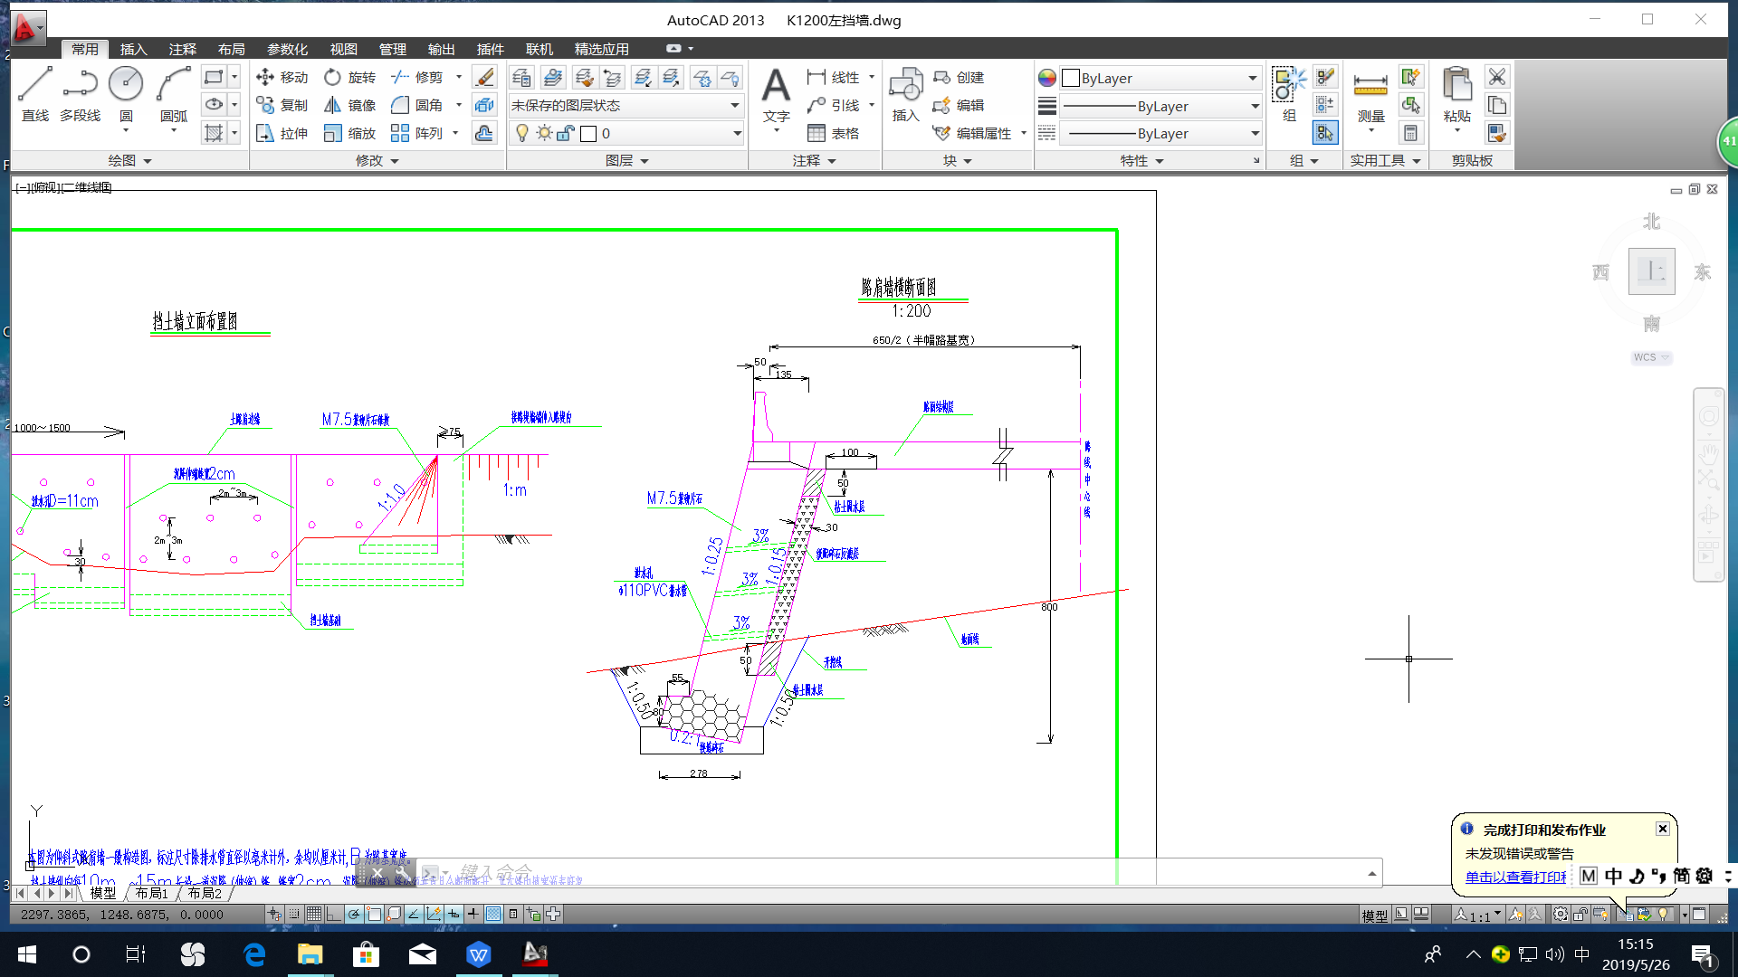
Task: Click the link to view print details
Action: (1515, 877)
